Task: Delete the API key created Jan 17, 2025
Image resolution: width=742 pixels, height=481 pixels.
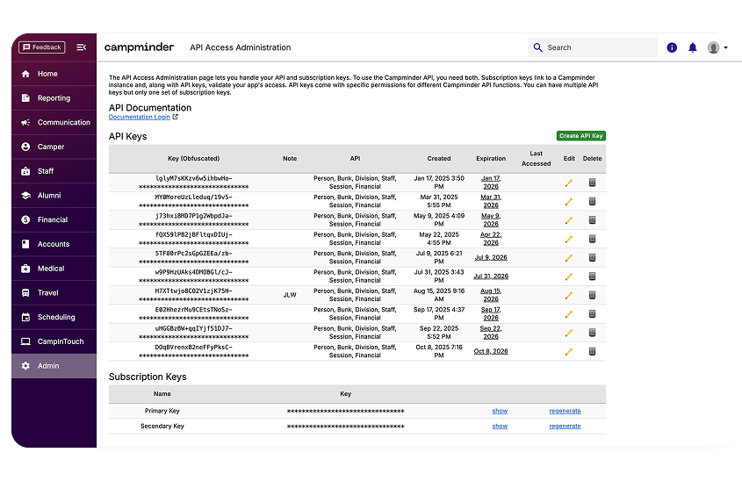Action: 592,183
